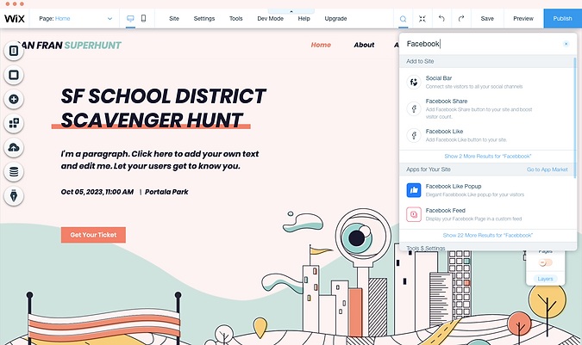Screen dimensions: 582x345
Task: Select the SF School District Scavenger Hunt heading
Action: (x=163, y=108)
